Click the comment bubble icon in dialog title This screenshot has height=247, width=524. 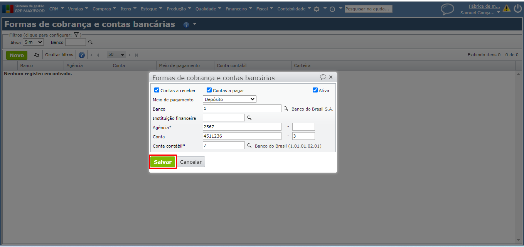tap(323, 77)
